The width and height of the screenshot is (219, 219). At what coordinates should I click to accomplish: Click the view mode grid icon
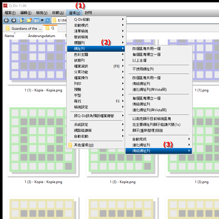point(36,20)
